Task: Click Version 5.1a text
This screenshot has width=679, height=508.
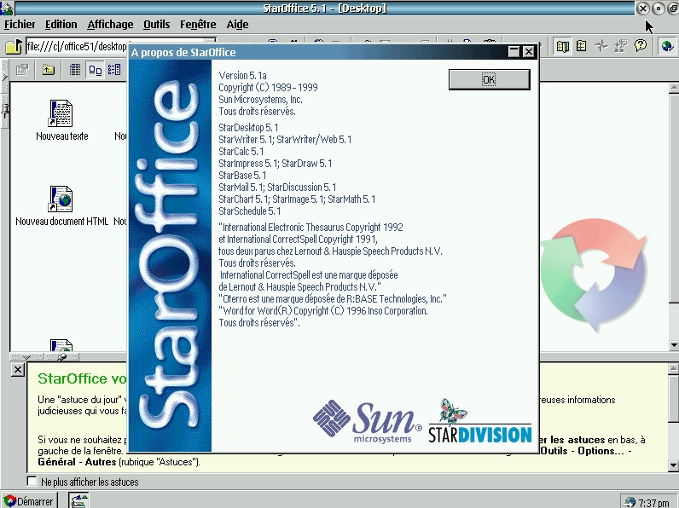Action: [x=242, y=76]
